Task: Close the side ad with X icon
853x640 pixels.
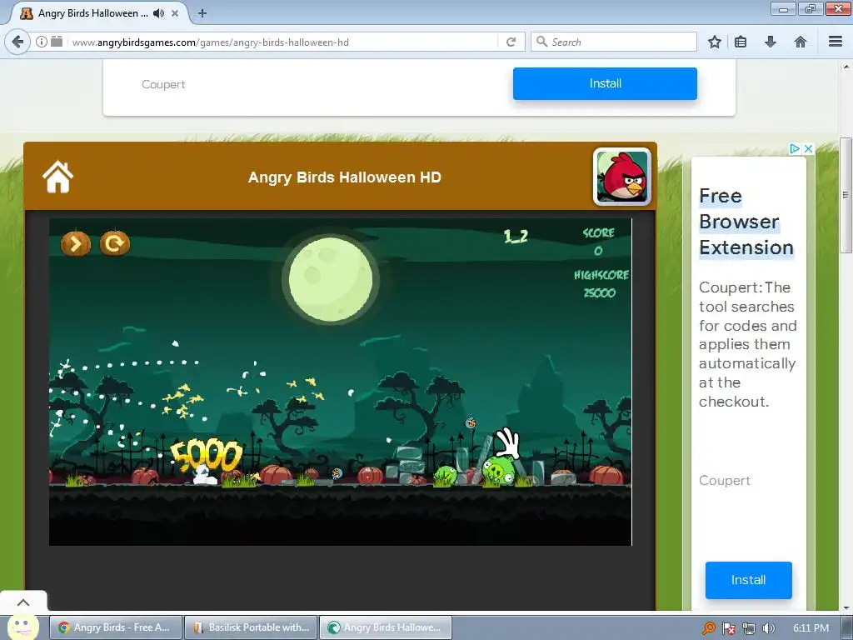Action: click(x=808, y=148)
